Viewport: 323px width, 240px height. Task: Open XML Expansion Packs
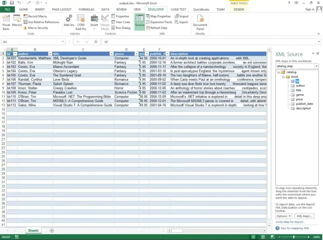[x=159, y=22]
